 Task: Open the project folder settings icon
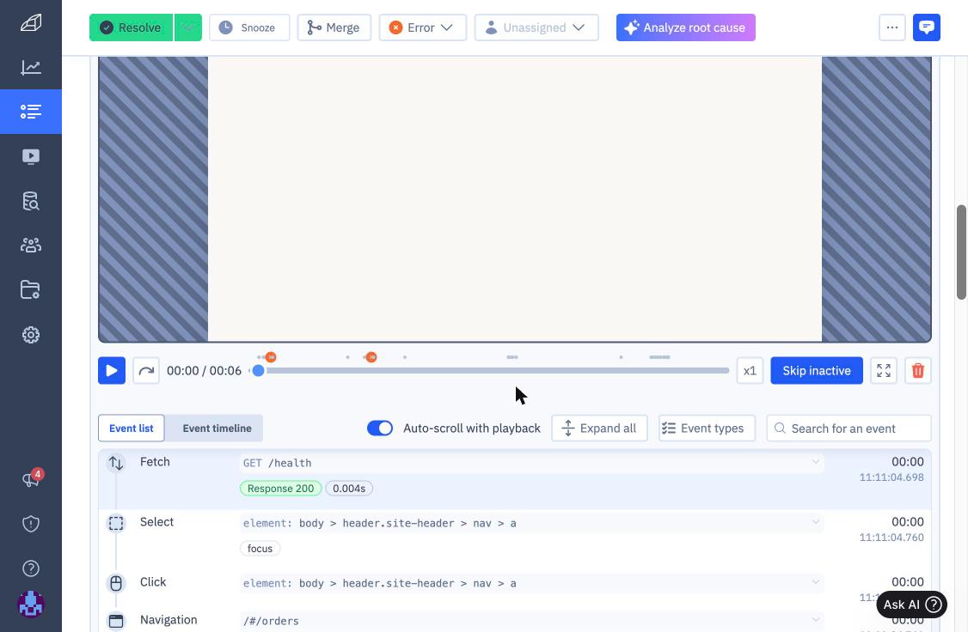(x=31, y=289)
